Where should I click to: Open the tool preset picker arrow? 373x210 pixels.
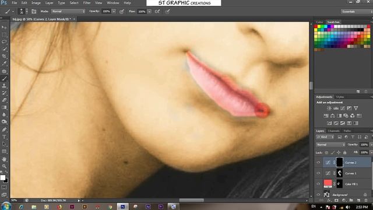click(13, 12)
